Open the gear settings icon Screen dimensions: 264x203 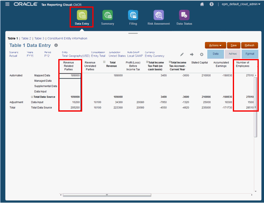tap(202, 54)
